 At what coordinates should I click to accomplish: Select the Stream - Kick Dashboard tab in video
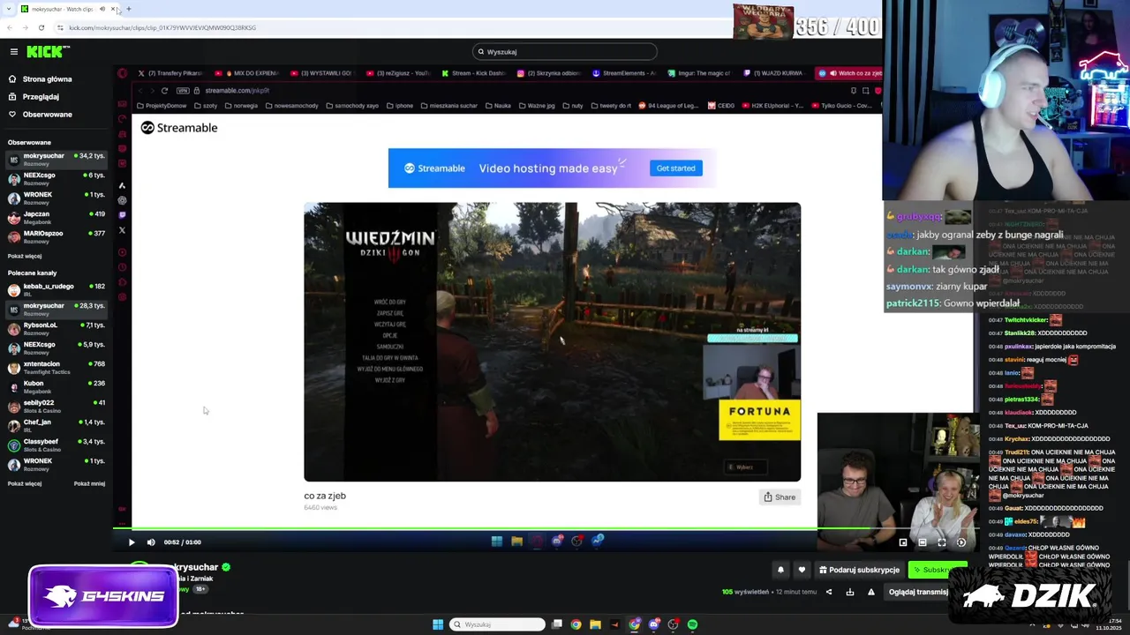pyautogui.click(x=472, y=73)
